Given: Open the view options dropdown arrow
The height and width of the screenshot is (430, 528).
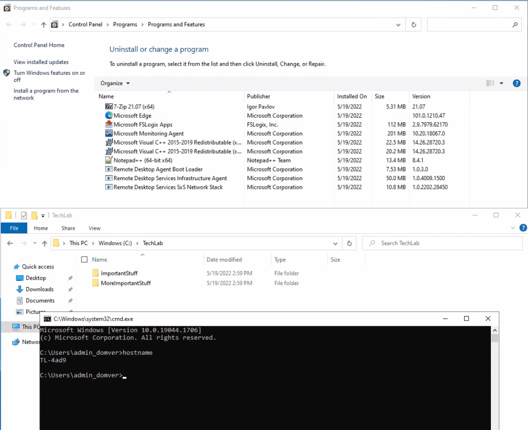Looking at the screenshot, I should tap(501, 83).
